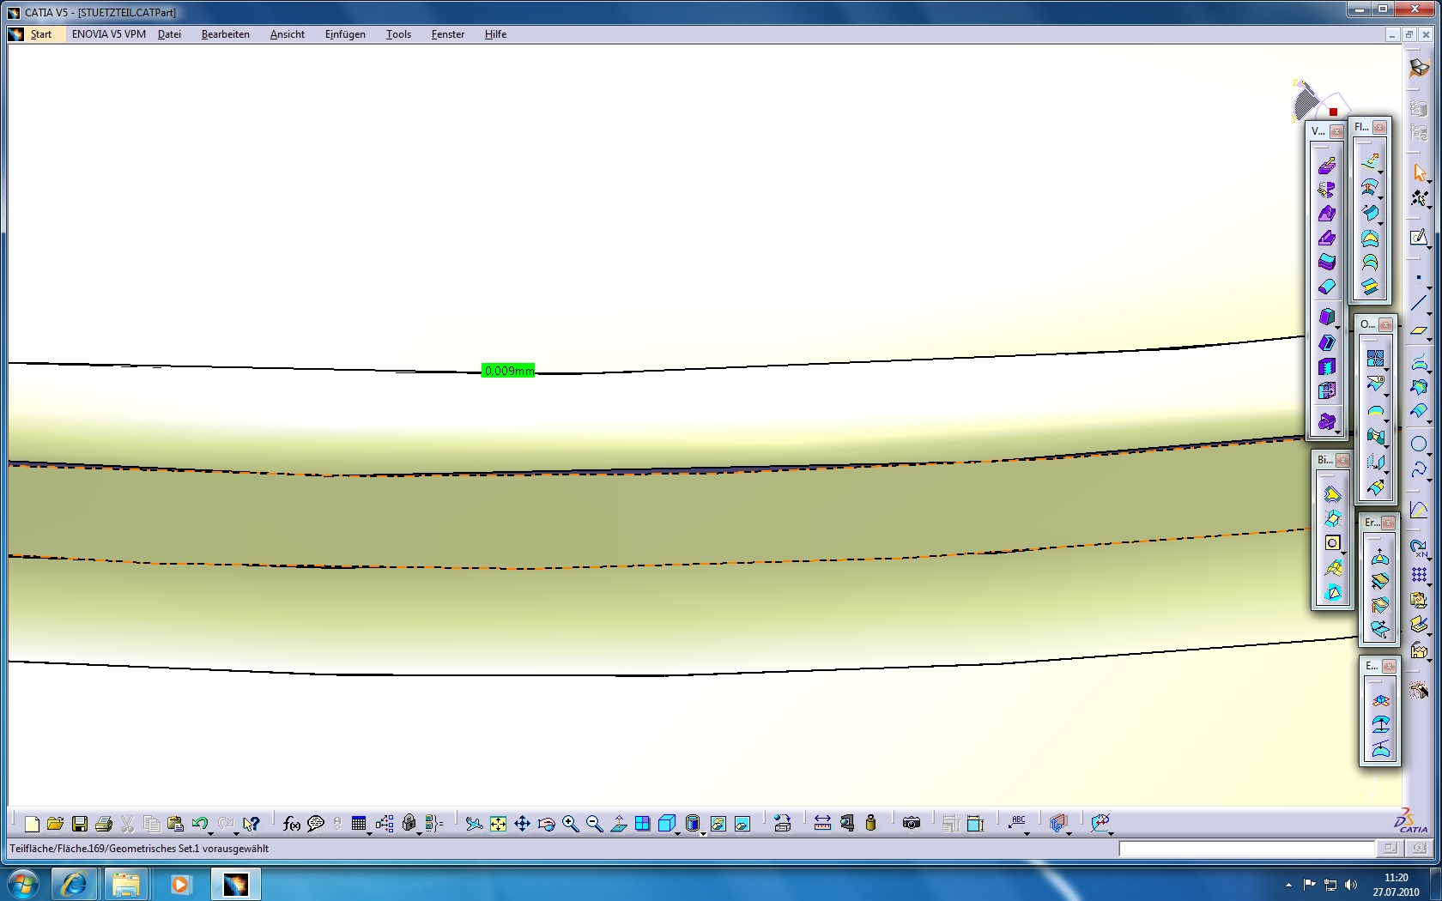The height and width of the screenshot is (901, 1442).
Task: Click the 0,009mm measurement label
Action: tap(508, 371)
